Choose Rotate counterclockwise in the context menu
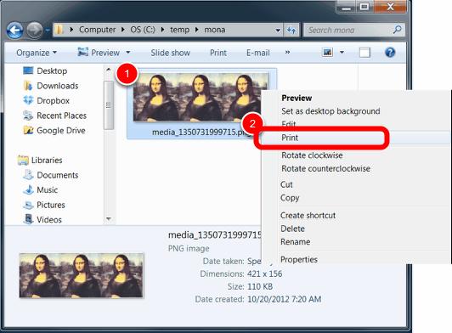 325,169
